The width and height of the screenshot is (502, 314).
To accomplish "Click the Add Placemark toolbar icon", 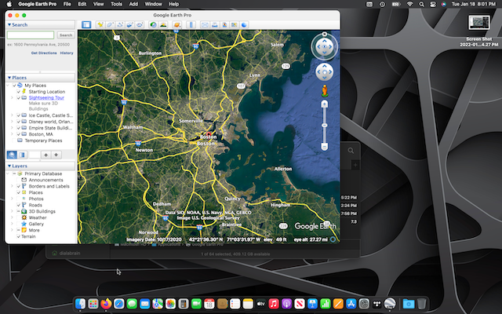I will tap(100, 25).
